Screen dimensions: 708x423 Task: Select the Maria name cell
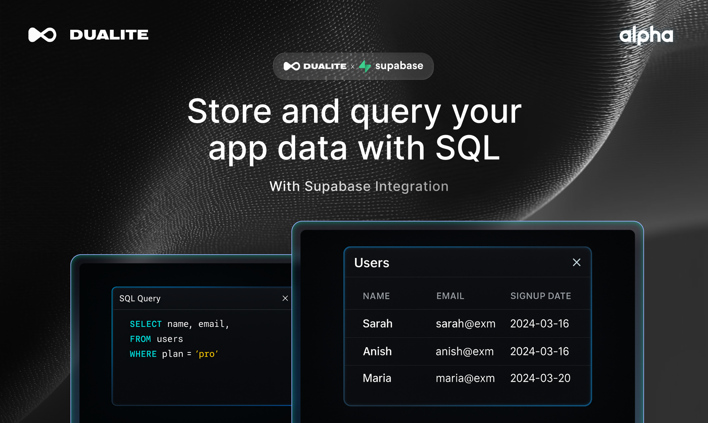377,378
